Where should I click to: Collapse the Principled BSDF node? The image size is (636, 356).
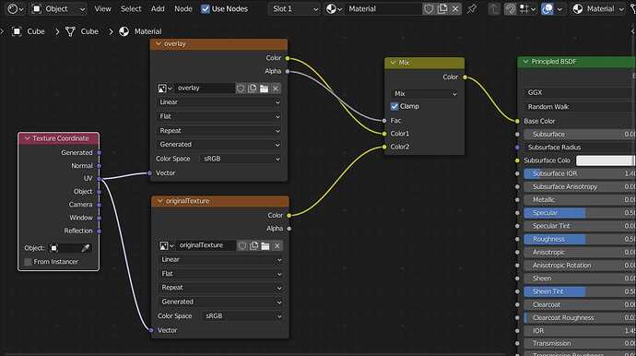525,62
